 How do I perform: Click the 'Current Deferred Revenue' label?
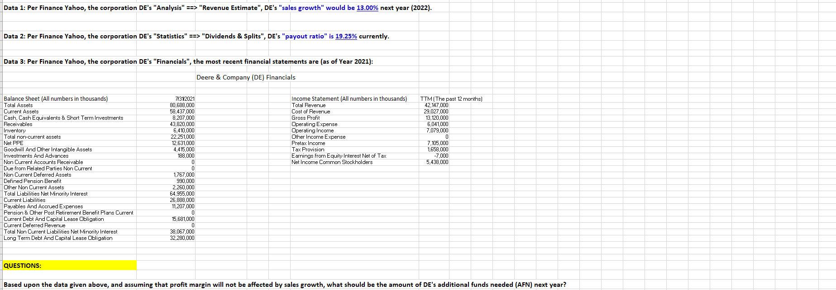click(x=35, y=225)
